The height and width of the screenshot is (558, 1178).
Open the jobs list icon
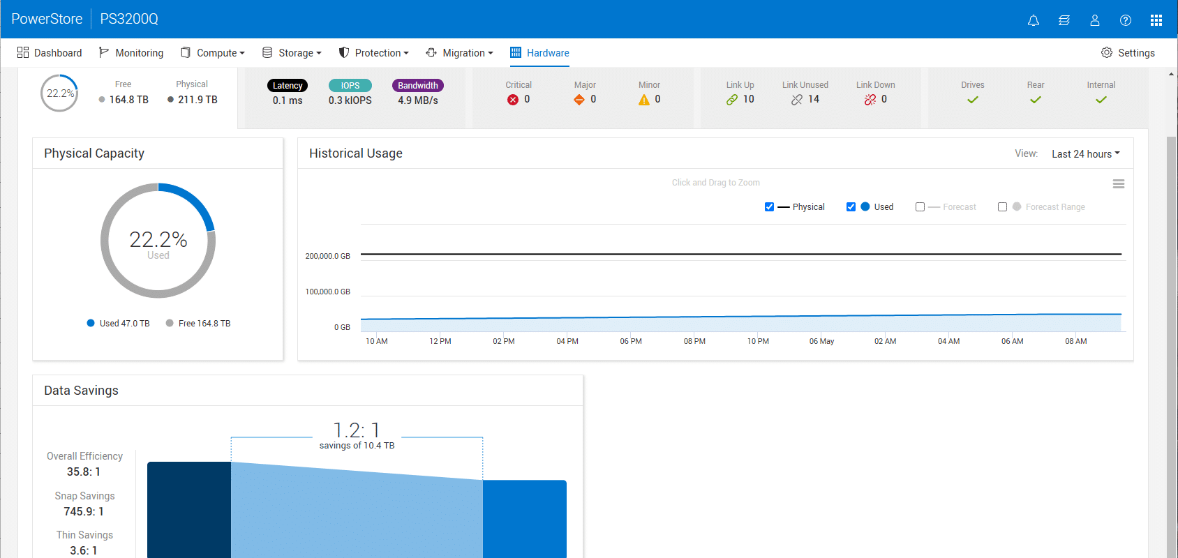1064,20
